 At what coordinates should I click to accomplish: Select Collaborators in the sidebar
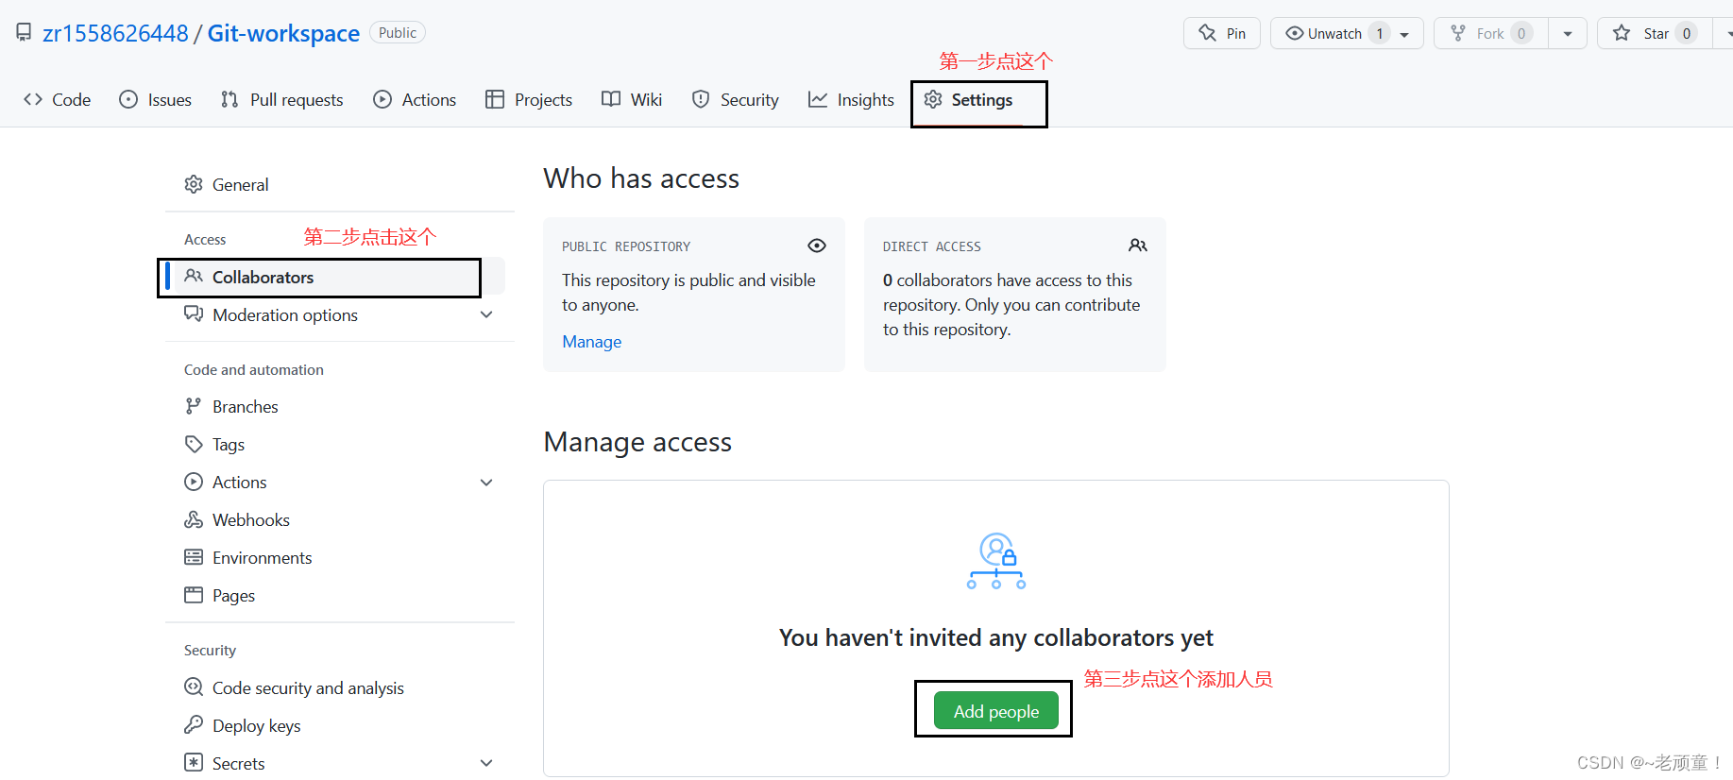(335, 277)
